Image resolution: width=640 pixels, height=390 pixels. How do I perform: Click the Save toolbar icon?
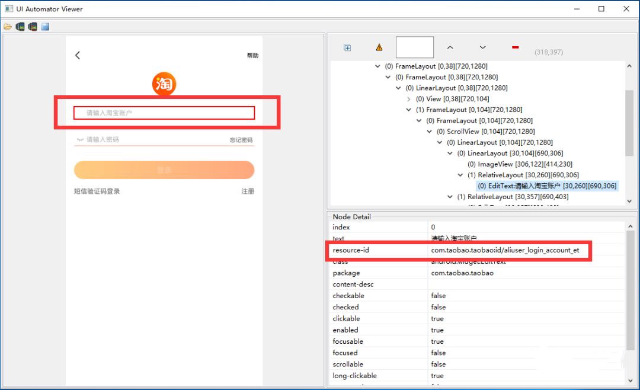45,27
